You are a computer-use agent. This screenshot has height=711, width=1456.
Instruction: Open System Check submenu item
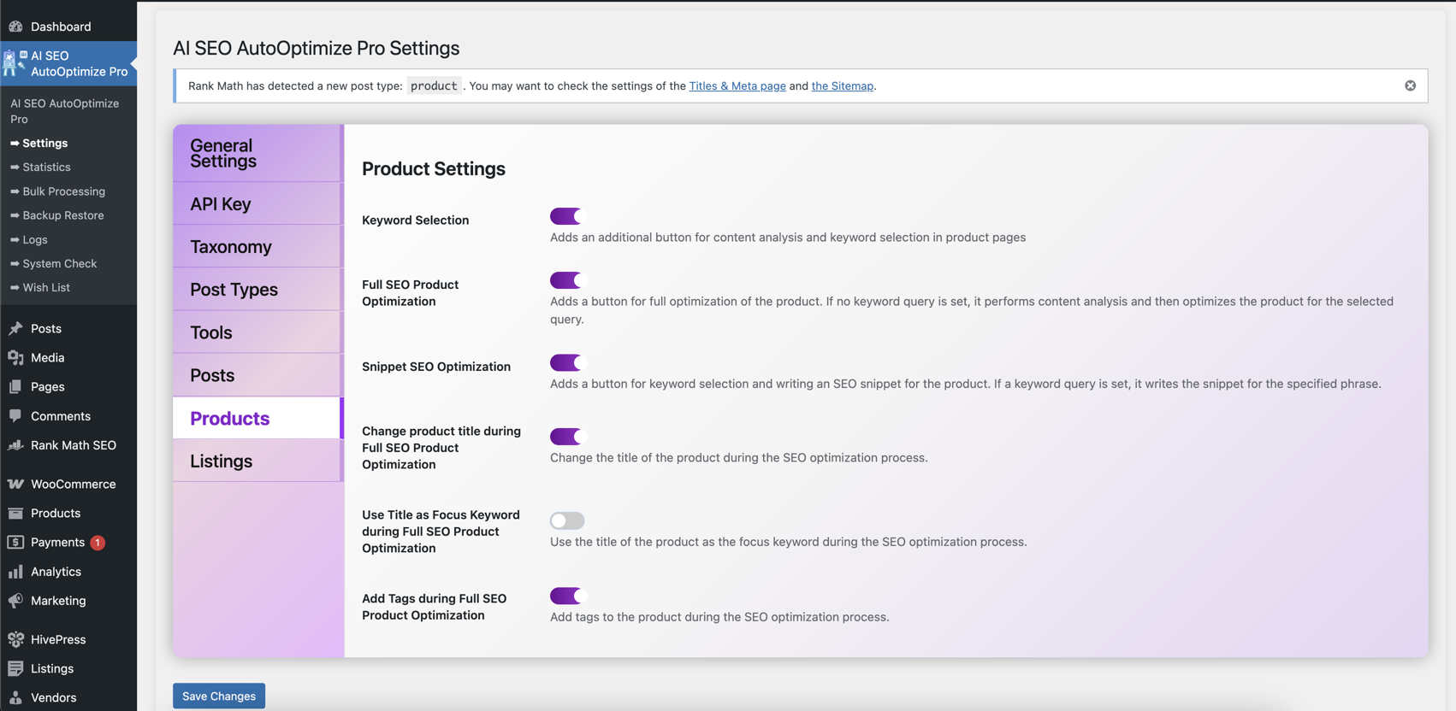click(x=59, y=263)
